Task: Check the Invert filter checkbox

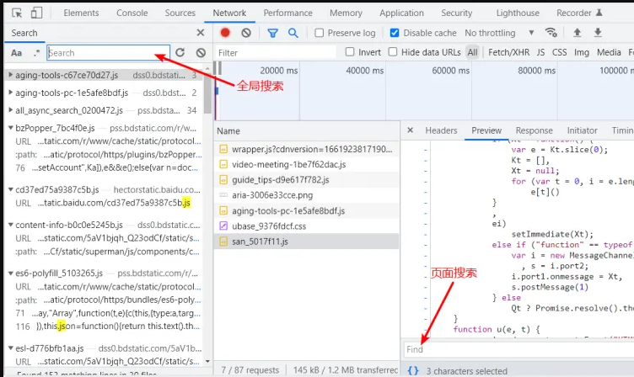Action: [x=350, y=51]
